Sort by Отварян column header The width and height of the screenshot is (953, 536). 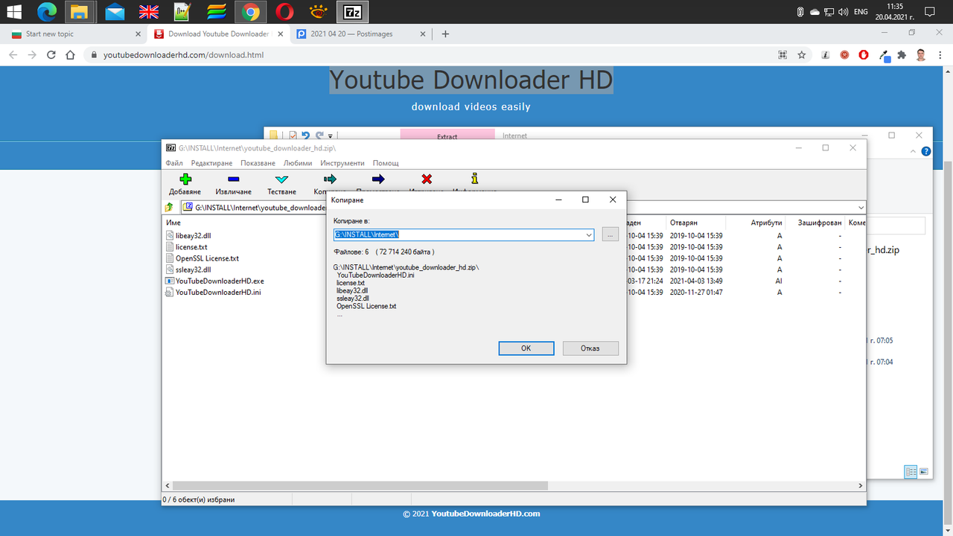click(683, 223)
